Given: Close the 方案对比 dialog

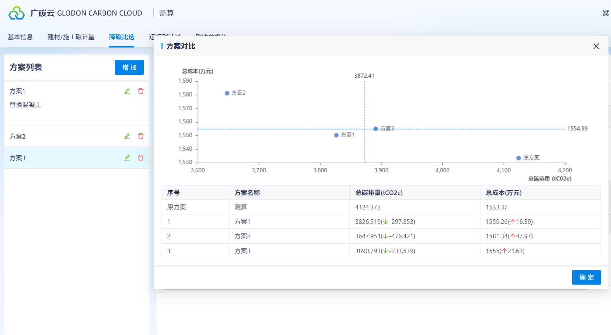Looking at the screenshot, I should pyautogui.click(x=596, y=46).
